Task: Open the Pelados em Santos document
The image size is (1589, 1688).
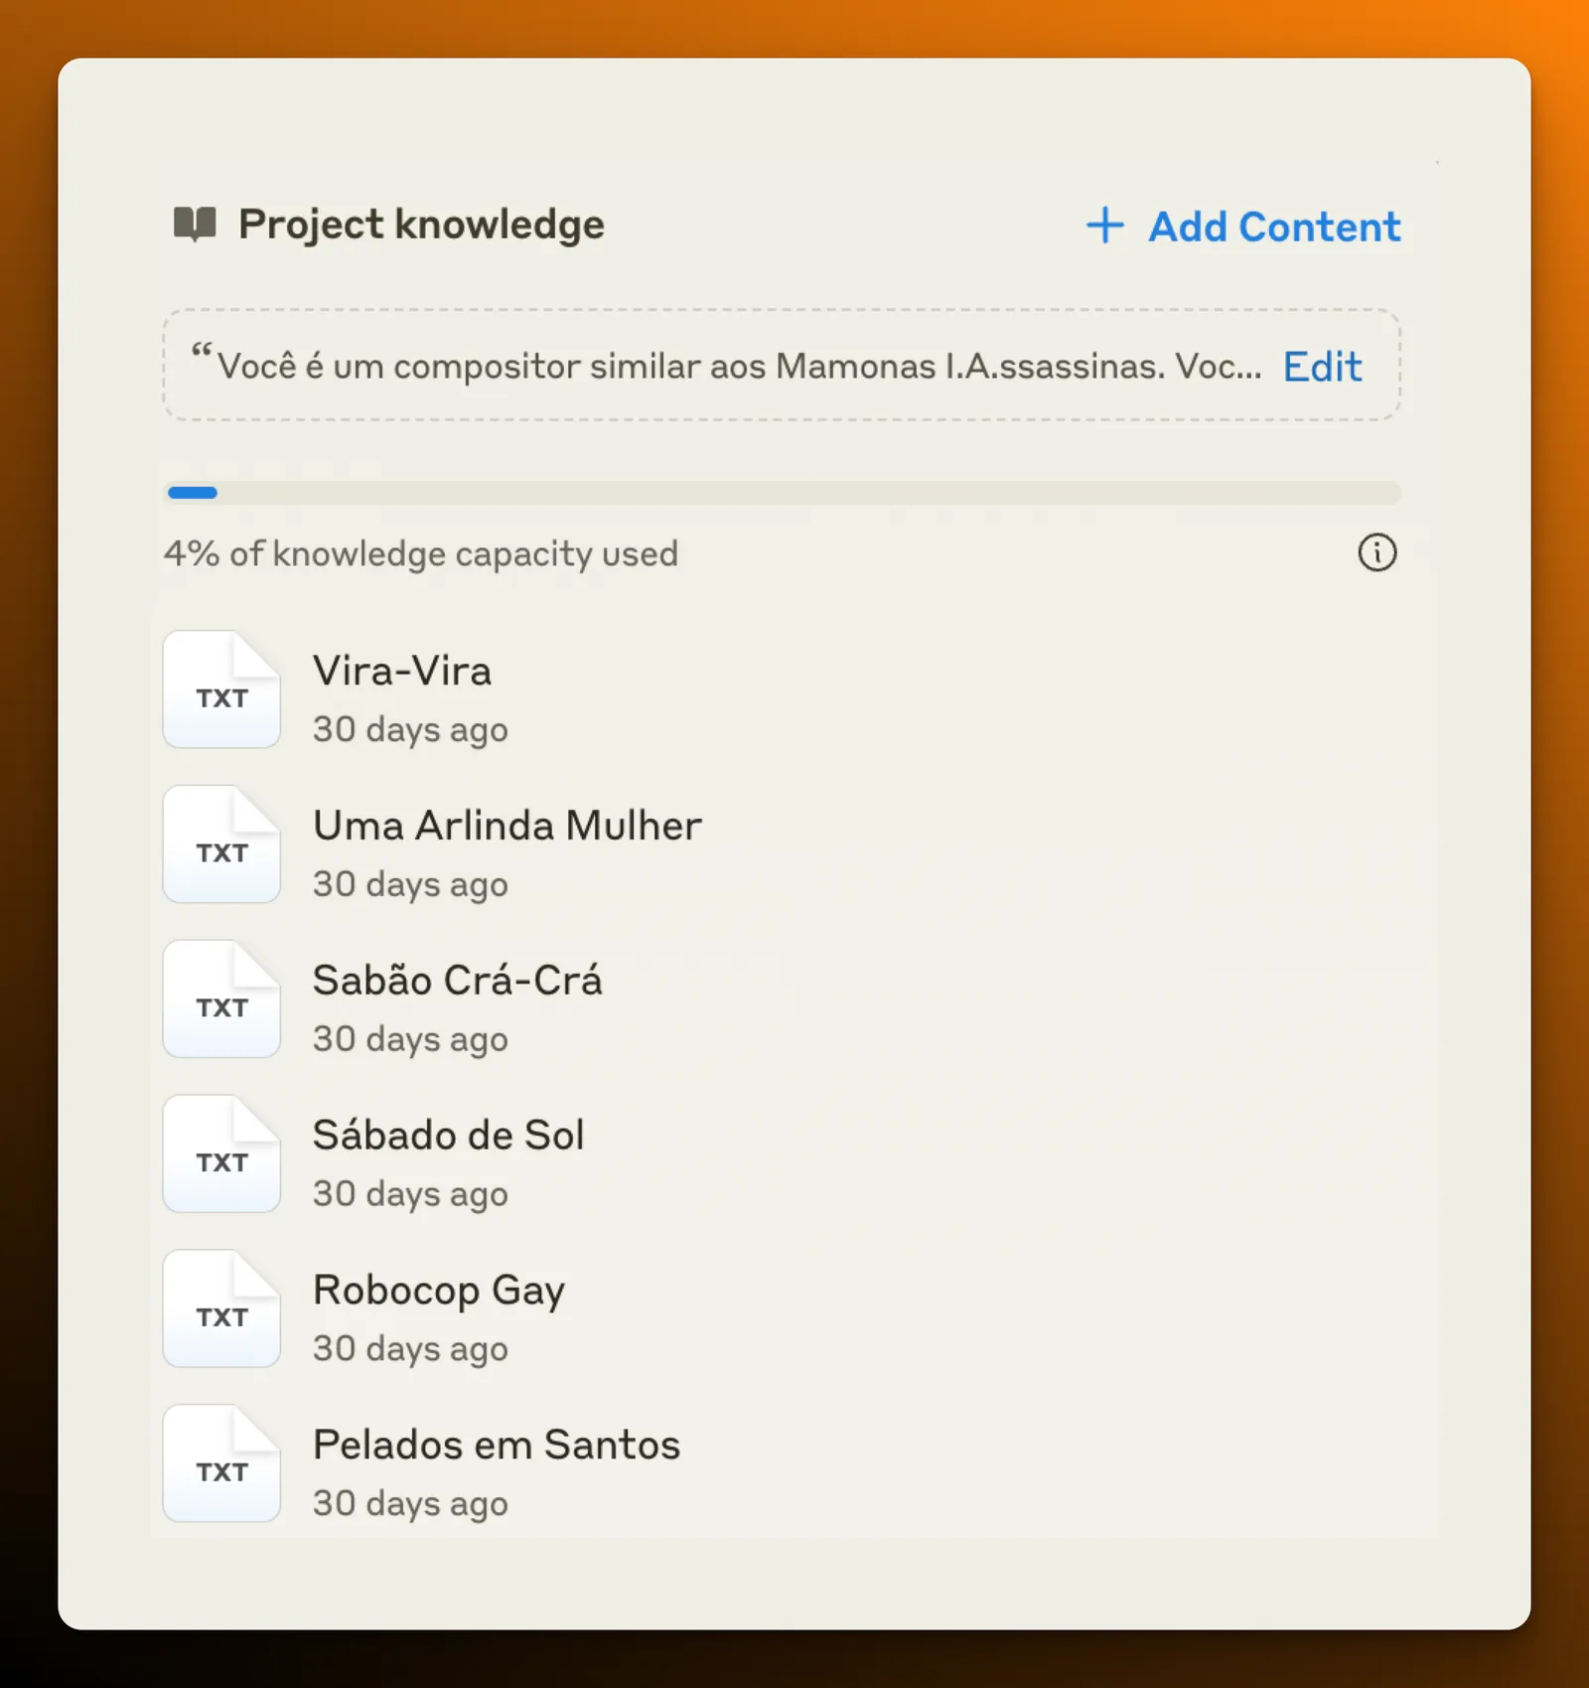Action: point(497,1445)
